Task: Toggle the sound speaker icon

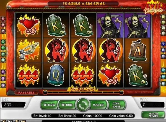Action: pyautogui.click(x=10, y=121)
